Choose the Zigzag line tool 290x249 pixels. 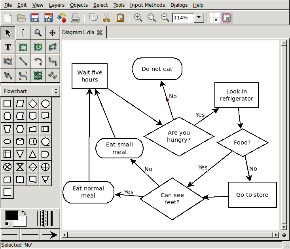(52, 61)
